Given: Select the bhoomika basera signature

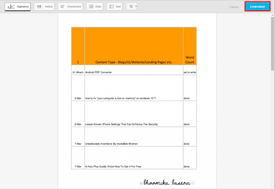Looking at the screenshot, I should click(x=167, y=182).
